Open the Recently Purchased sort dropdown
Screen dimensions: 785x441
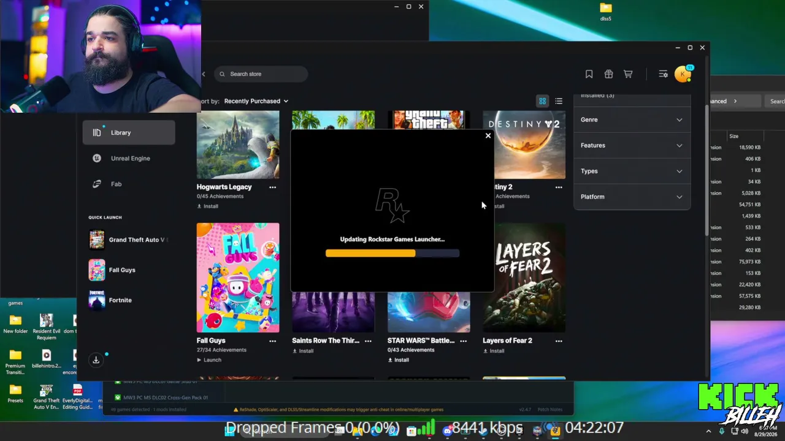point(256,101)
